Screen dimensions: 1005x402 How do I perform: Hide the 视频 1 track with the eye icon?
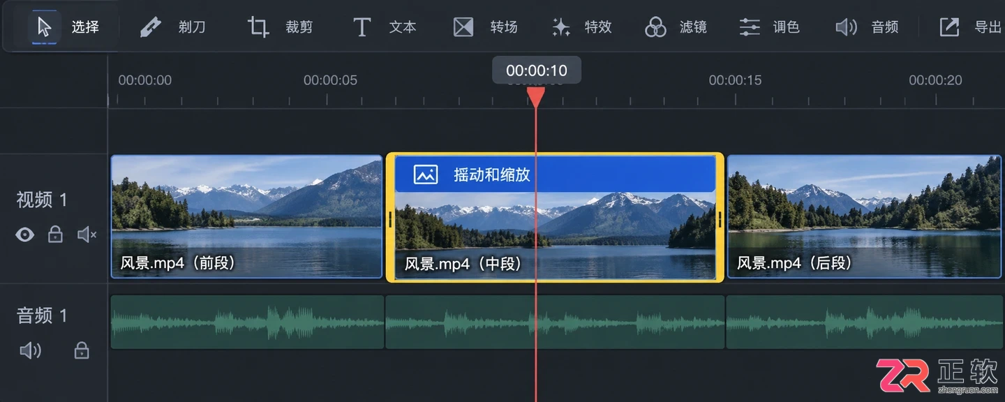click(25, 234)
